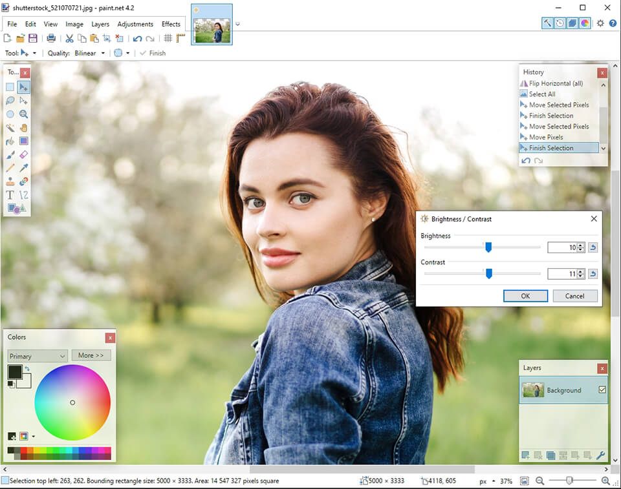The width and height of the screenshot is (621, 489).
Task: Open the More >> dropdown in the Colors panel
Action: [91, 355]
